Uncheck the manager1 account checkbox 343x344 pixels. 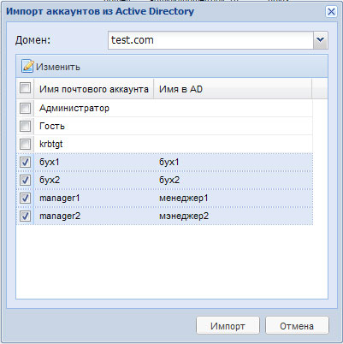pos(25,198)
